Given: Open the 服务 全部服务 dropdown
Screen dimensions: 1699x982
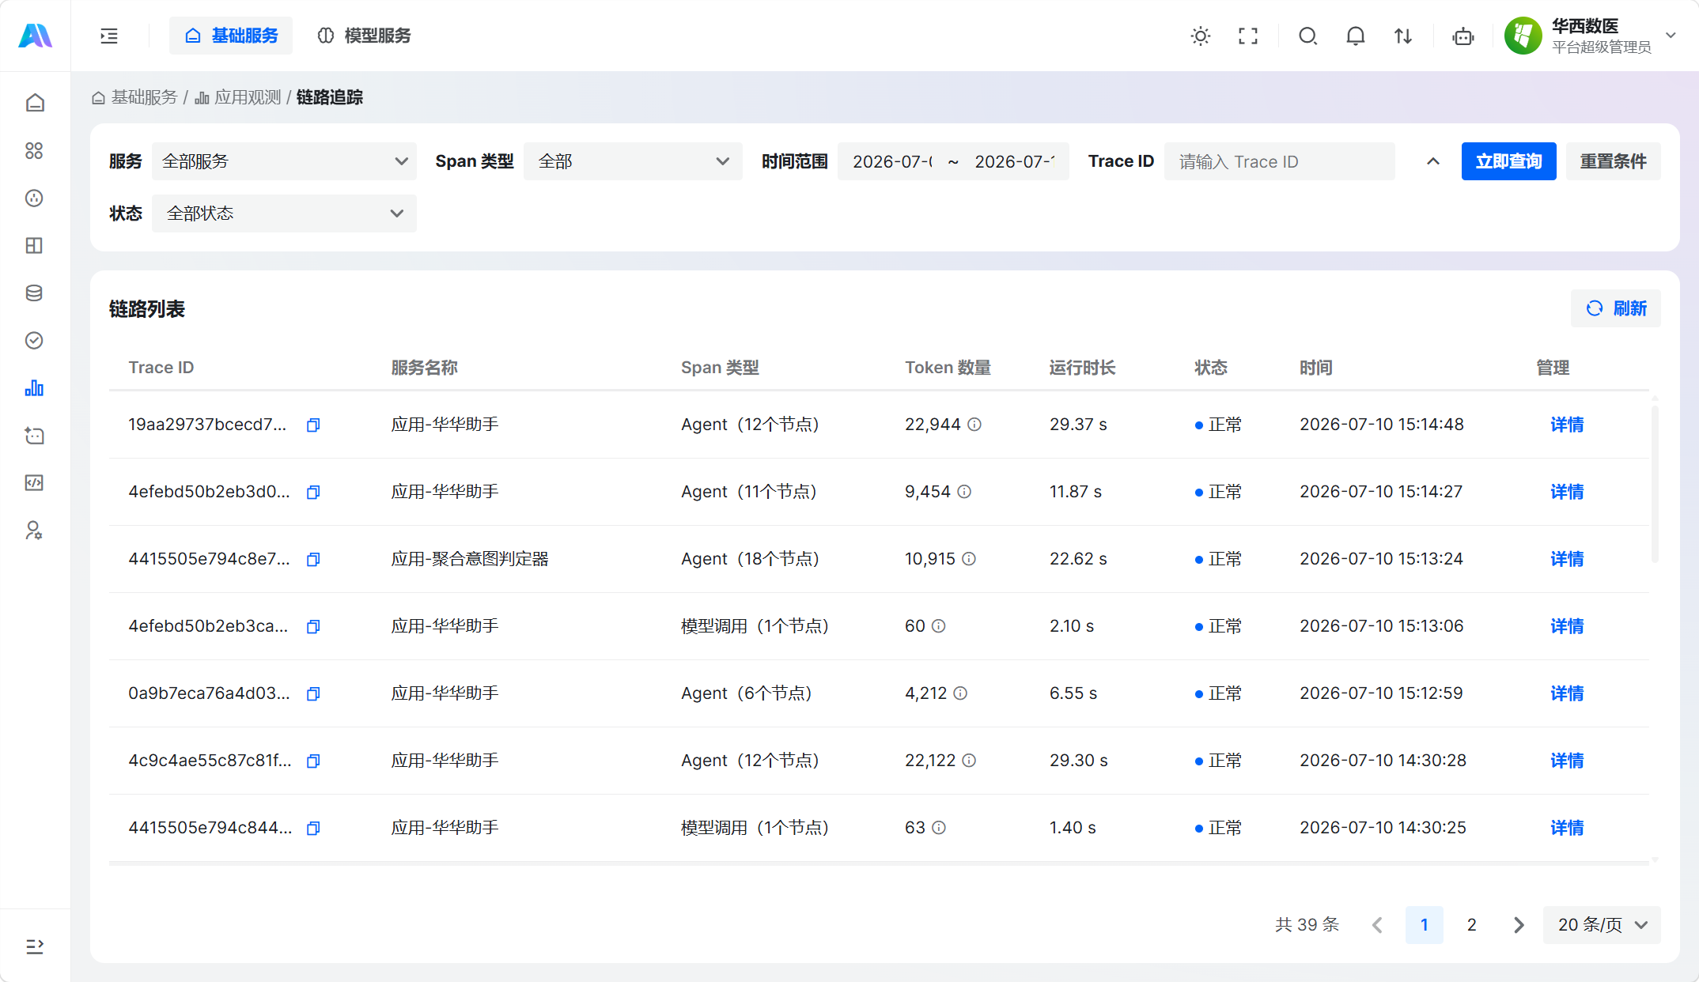Looking at the screenshot, I should 284,161.
